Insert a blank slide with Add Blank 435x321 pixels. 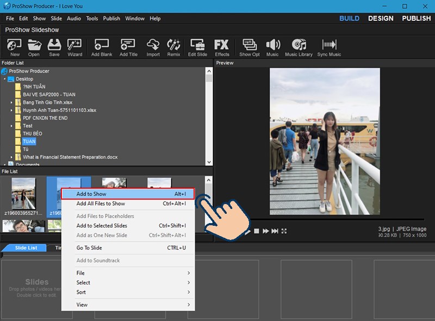coord(102,47)
